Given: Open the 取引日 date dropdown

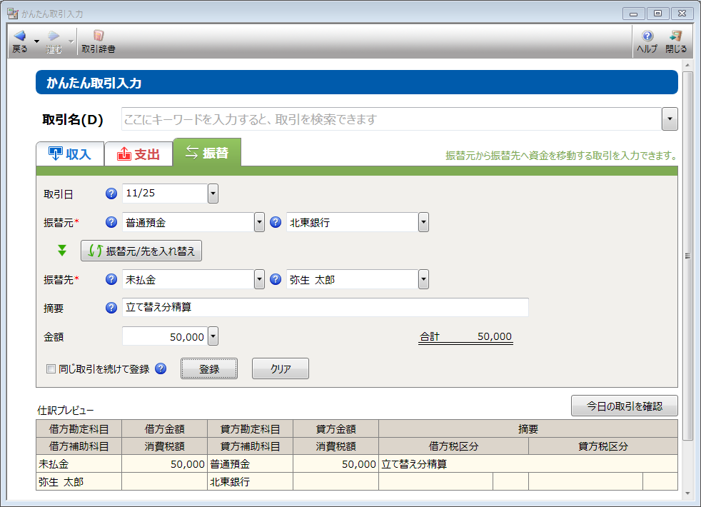Looking at the screenshot, I should [213, 194].
